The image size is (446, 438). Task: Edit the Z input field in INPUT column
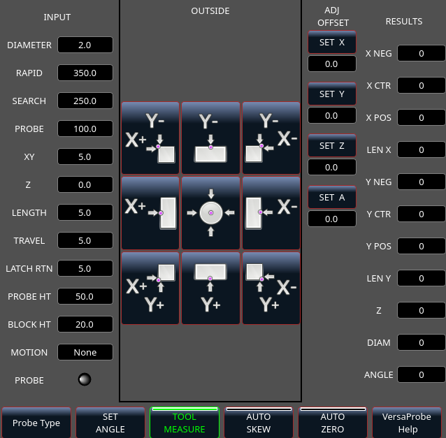(x=85, y=184)
